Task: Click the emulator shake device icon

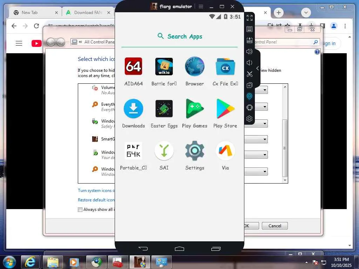Action: pyautogui.click(x=249, y=108)
